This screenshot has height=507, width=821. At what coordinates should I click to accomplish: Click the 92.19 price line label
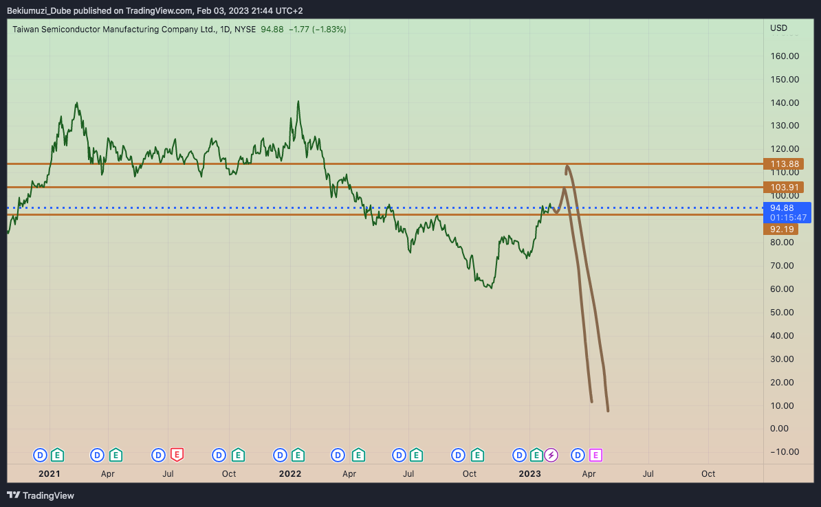pyautogui.click(x=780, y=229)
